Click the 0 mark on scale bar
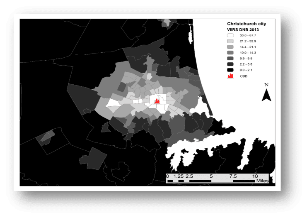 tap(167, 176)
